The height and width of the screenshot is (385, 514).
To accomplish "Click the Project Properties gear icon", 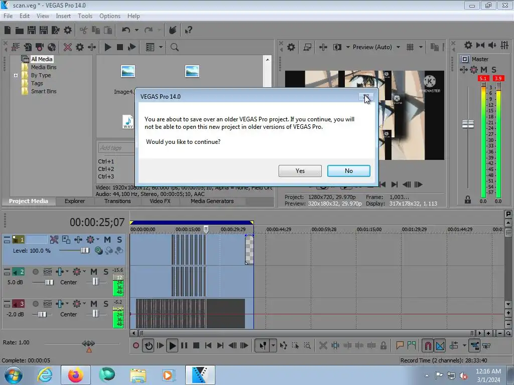I will pos(68,31).
